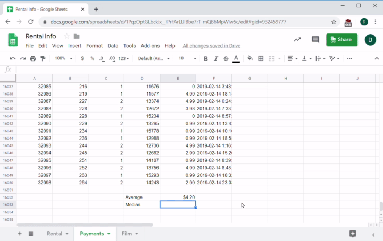Switch to the Film sheet tab
This screenshot has width=383, height=241.
coord(129,234)
